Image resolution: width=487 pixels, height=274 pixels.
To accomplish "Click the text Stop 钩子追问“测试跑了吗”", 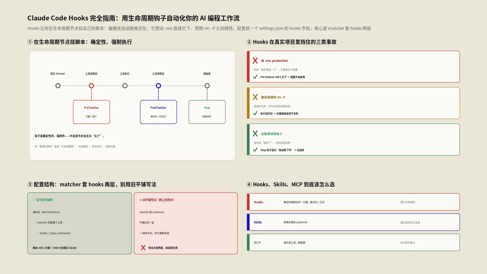I will click(x=282, y=150).
